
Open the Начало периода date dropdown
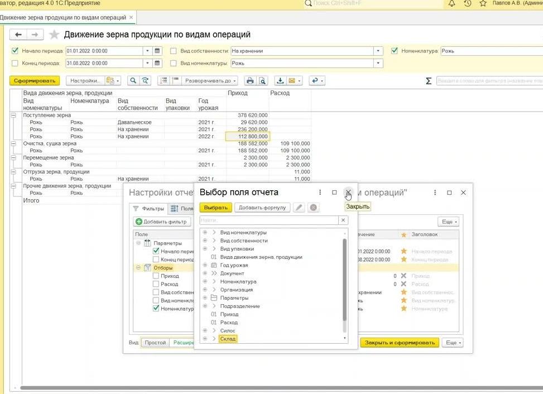click(147, 51)
